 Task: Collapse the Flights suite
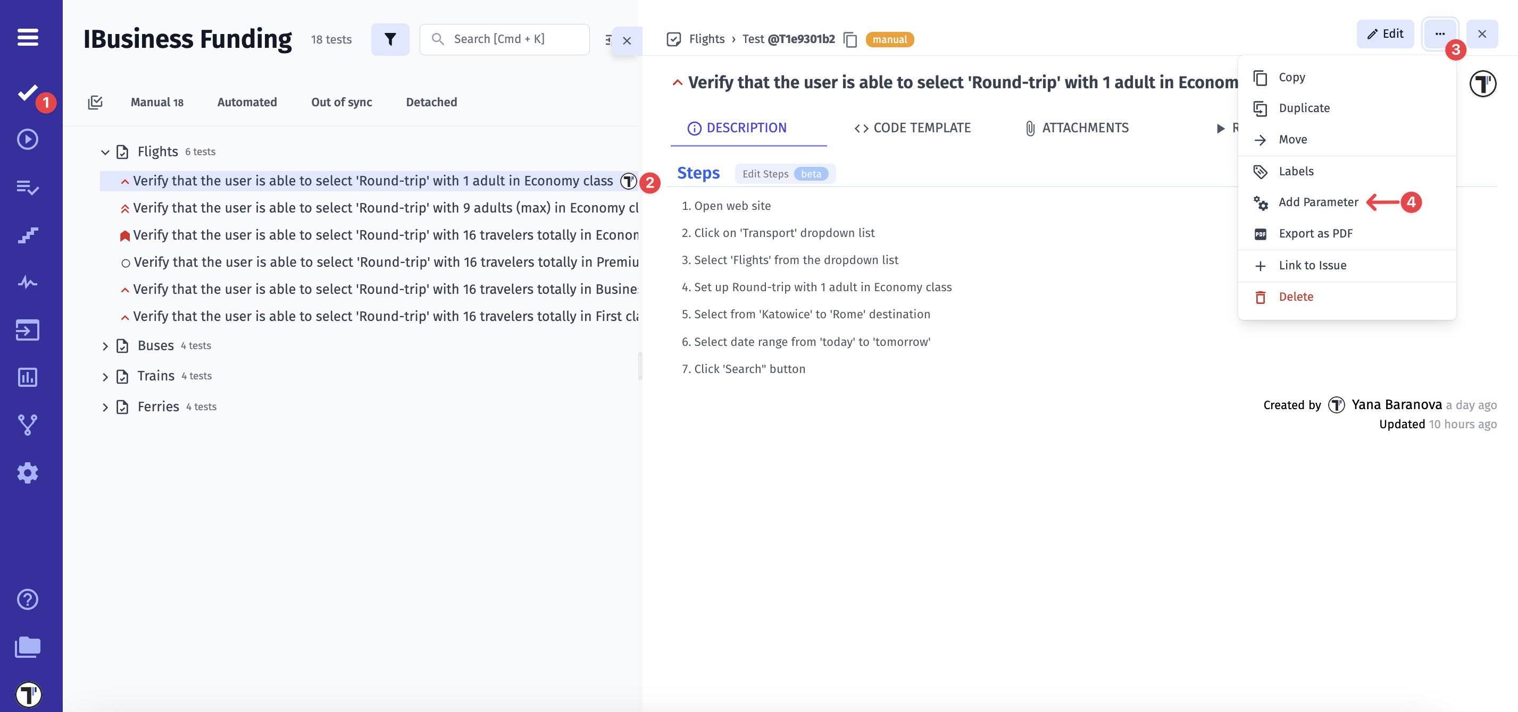(105, 152)
